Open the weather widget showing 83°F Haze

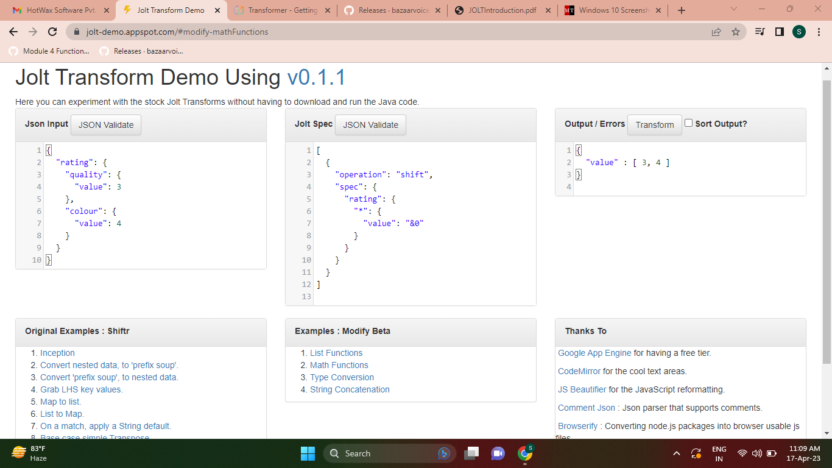(29, 453)
